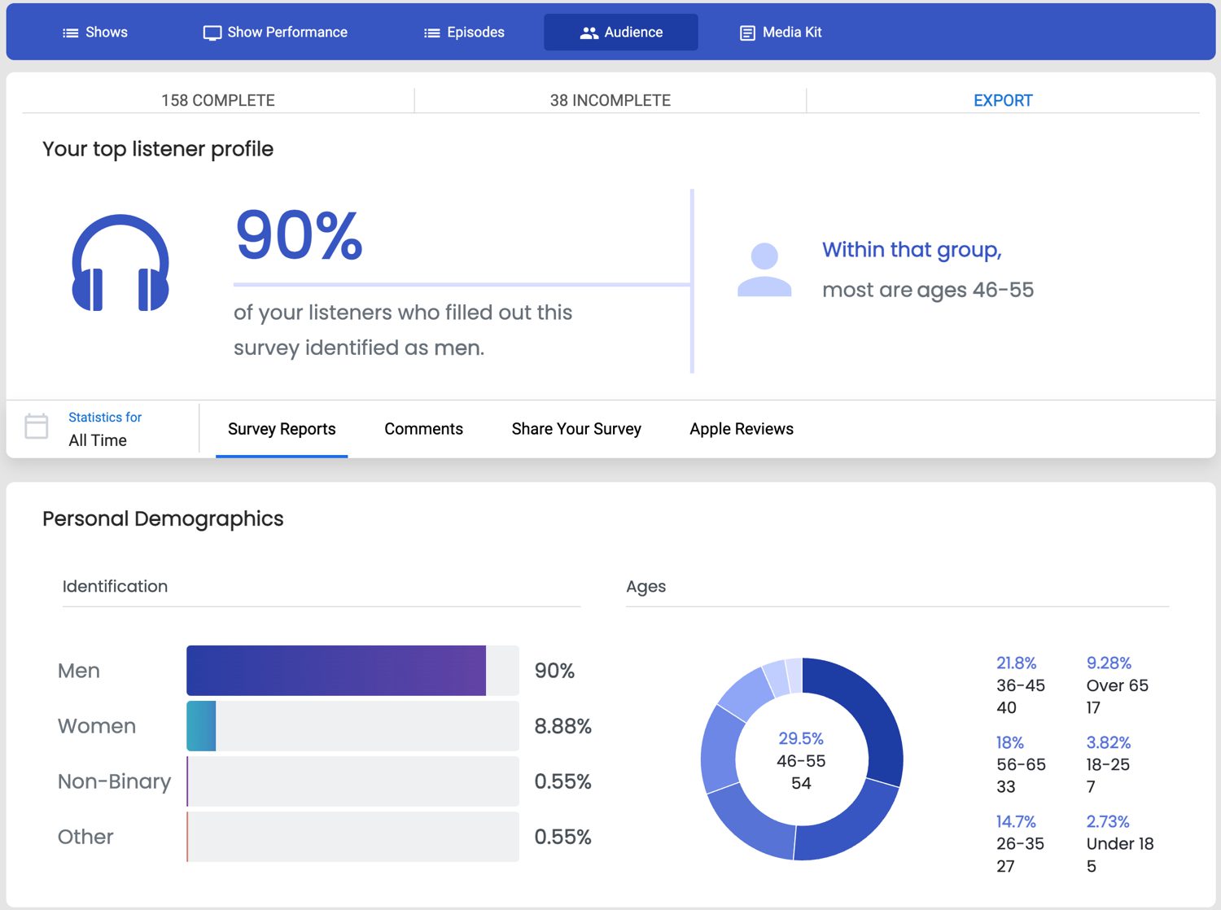
Task: Open the 158 COMPLETE responses view
Action: coord(217,99)
